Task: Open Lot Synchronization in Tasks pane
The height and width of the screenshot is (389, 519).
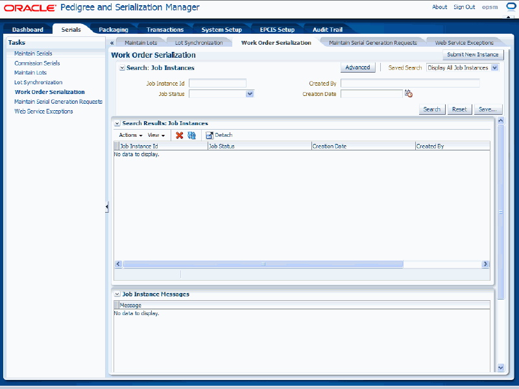Action: pyautogui.click(x=38, y=82)
